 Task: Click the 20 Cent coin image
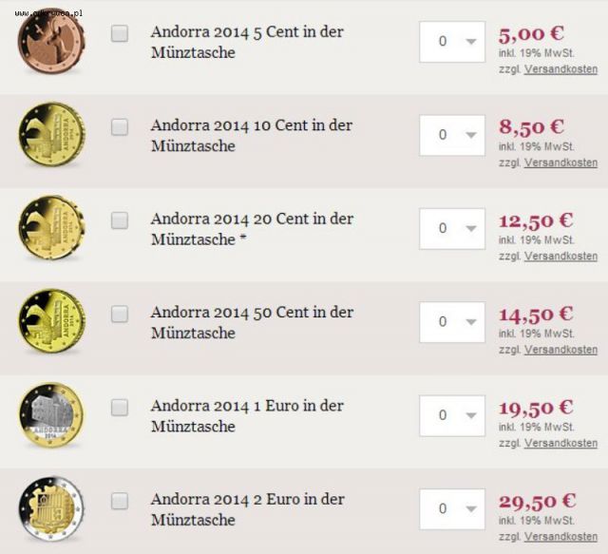click(x=51, y=228)
